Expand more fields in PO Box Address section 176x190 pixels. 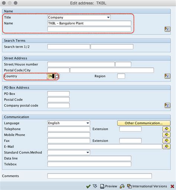(x=167, y=105)
